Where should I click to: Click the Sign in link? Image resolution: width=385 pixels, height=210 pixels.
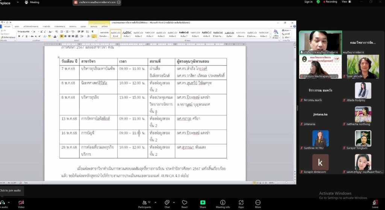coord(308,2)
